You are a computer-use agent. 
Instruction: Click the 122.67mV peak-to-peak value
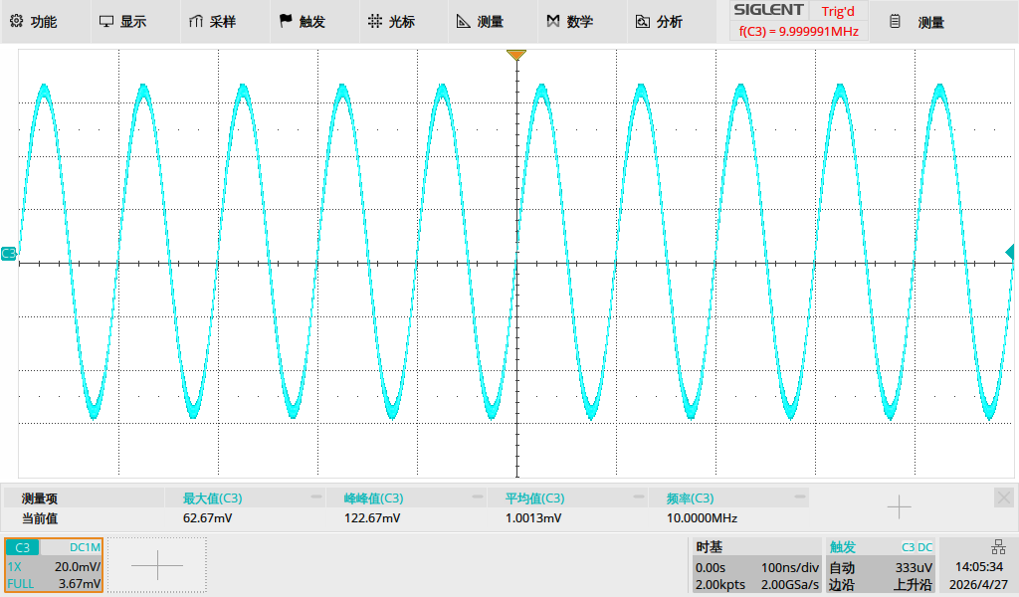[x=372, y=518]
